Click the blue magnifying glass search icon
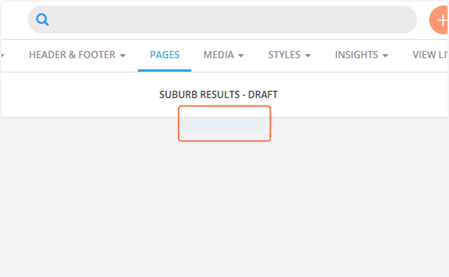This screenshot has width=449, height=277. coord(42,19)
